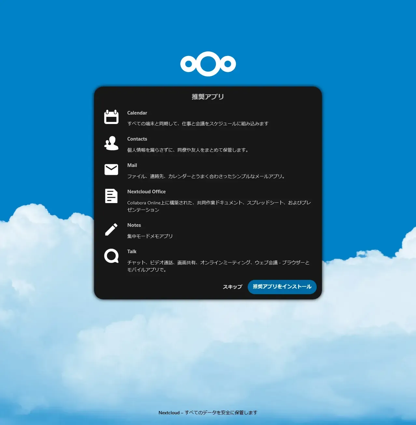This screenshot has height=425, width=416.
Task: Click the Calendar app icon
Action: click(111, 117)
